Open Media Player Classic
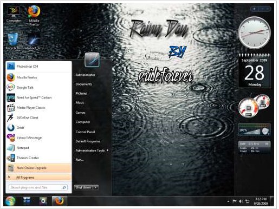The width and height of the screenshot is (279, 209). tap(38, 108)
